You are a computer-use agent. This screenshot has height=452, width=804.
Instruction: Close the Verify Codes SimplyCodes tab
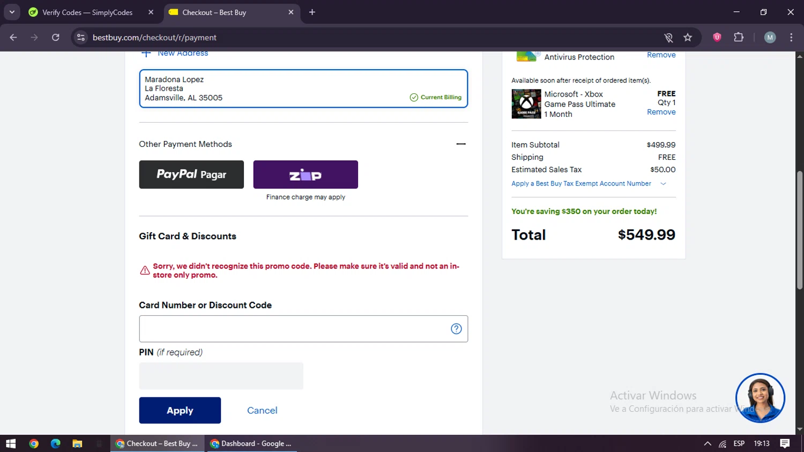(x=151, y=12)
